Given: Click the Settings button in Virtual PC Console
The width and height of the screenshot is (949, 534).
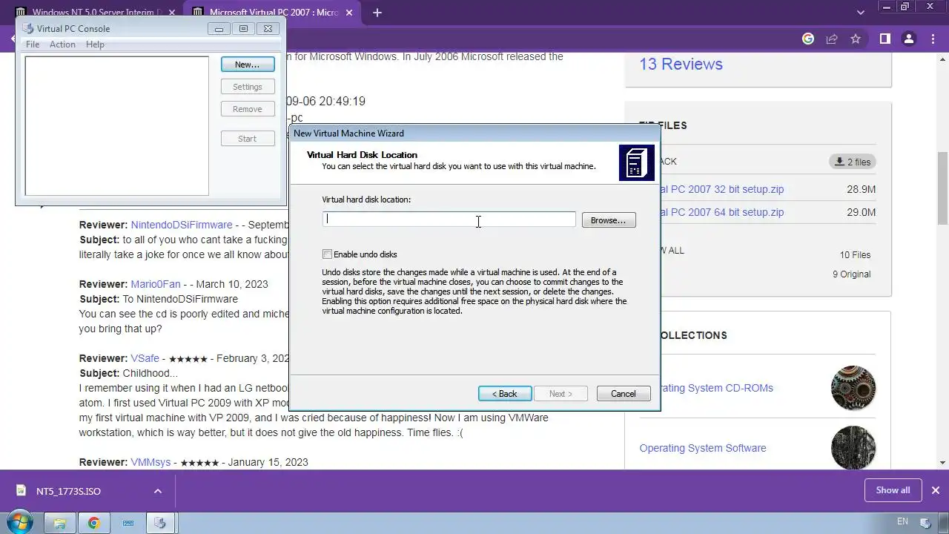Looking at the screenshot, I should coord(248,87).
